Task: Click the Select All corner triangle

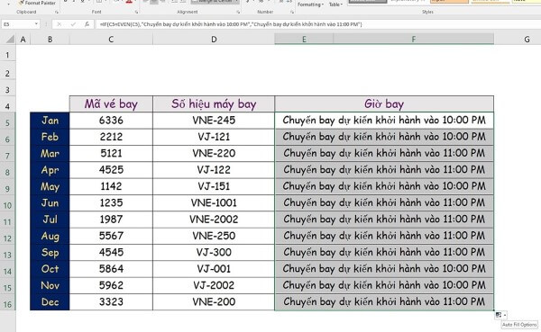Action: pos(10,40)
